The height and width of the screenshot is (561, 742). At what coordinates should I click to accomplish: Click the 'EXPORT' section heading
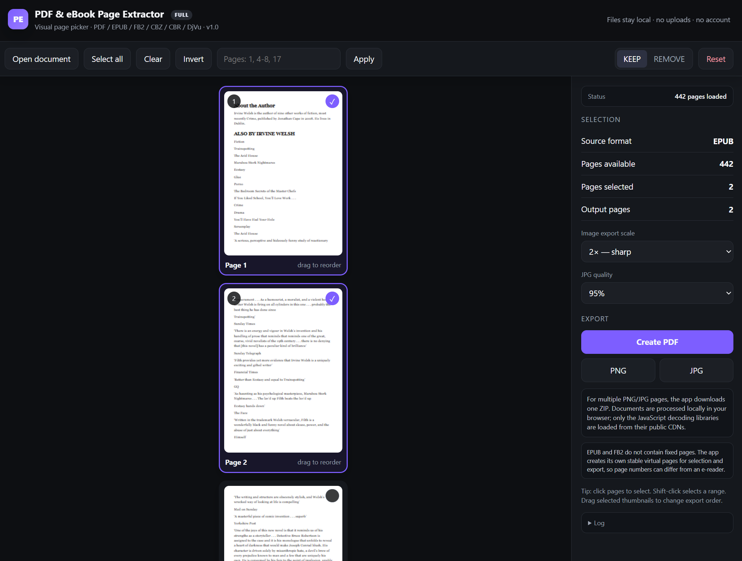[595, 319]
